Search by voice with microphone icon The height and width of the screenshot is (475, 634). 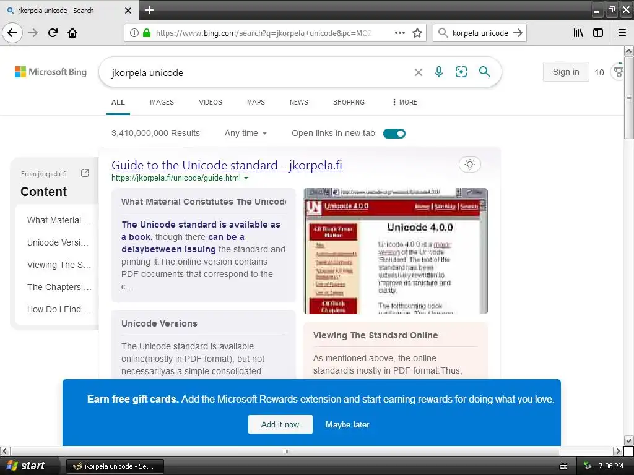(439, 72)
